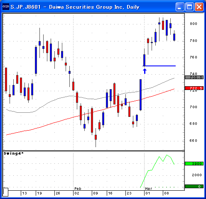Click the Feb month label on the time axis

click(78, 189)
